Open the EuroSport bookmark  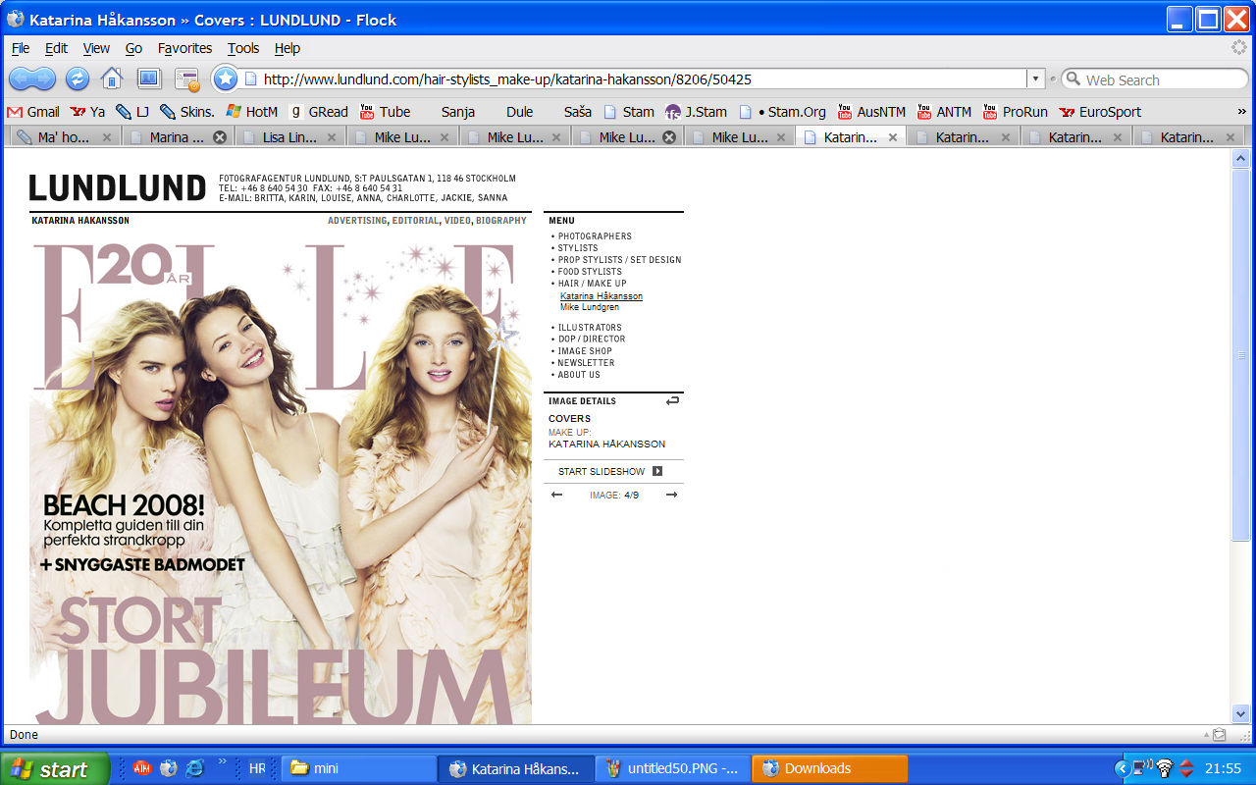(x=1100, y=112)
